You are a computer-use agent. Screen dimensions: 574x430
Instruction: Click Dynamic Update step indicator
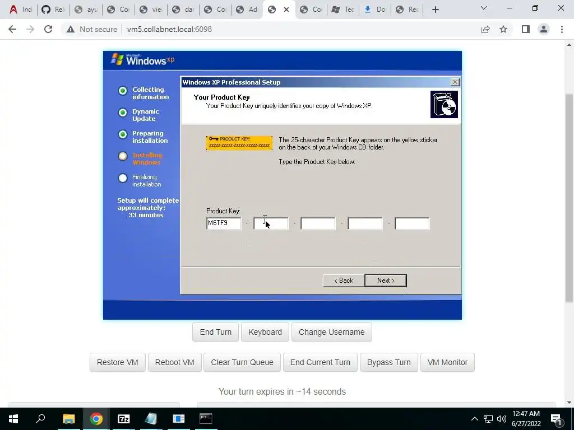[x=123, y=113]
